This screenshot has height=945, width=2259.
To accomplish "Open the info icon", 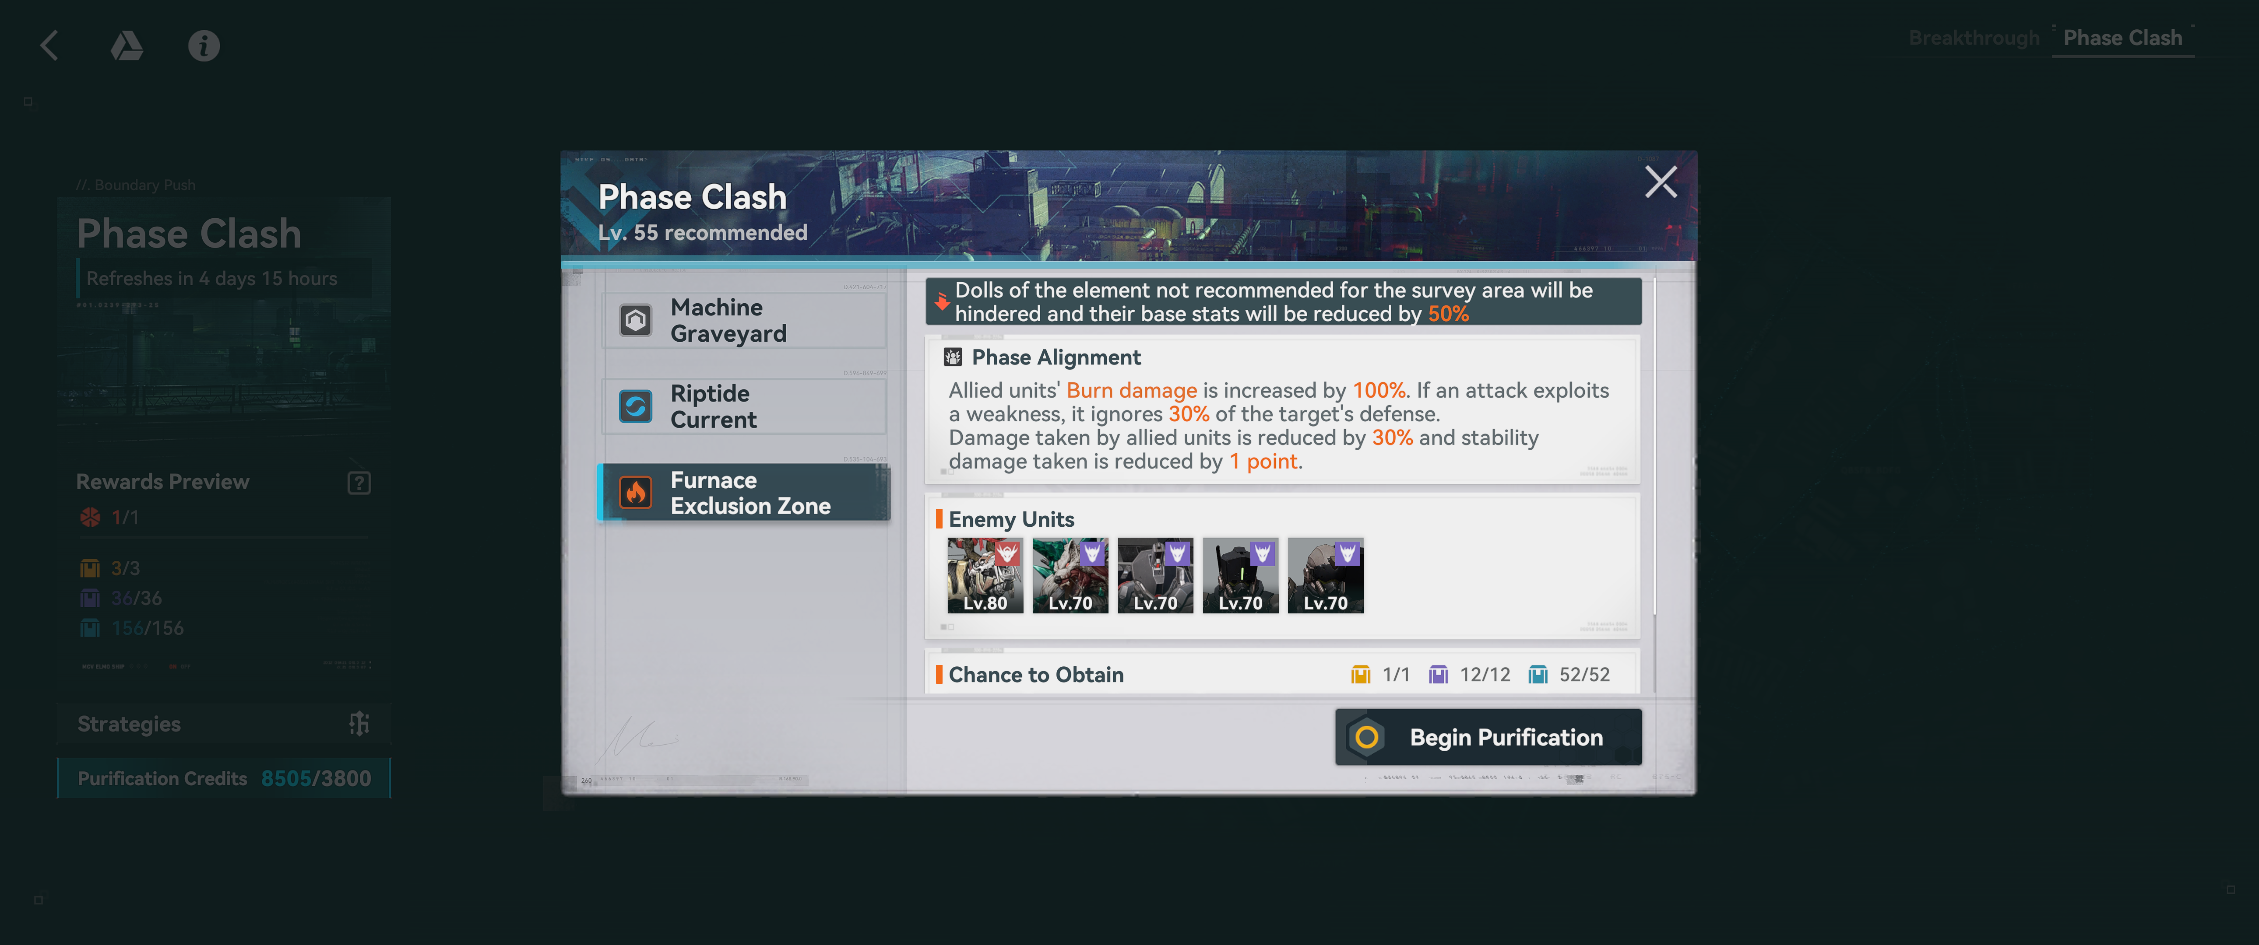I will 204,45.
